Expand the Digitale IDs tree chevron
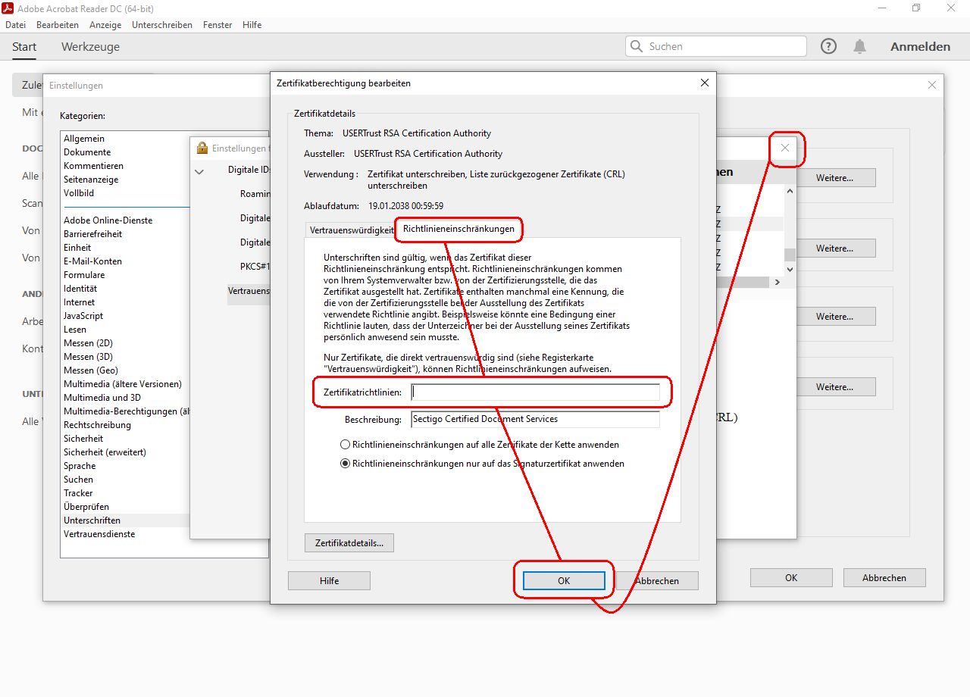970x697 pixels. 199,172
